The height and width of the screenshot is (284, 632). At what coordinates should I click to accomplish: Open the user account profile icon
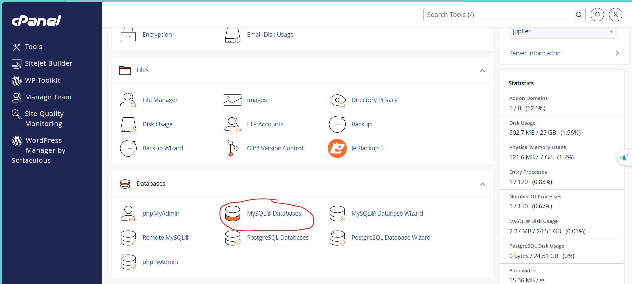click(615, 15)
